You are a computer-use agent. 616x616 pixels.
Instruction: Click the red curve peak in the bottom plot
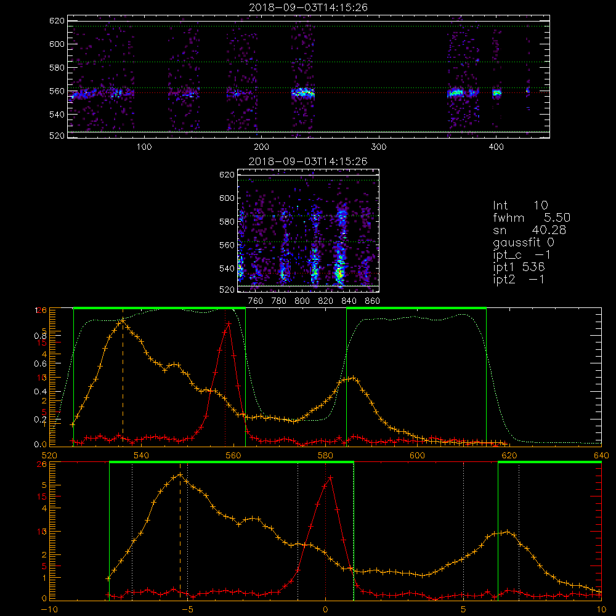pos(330,477)
